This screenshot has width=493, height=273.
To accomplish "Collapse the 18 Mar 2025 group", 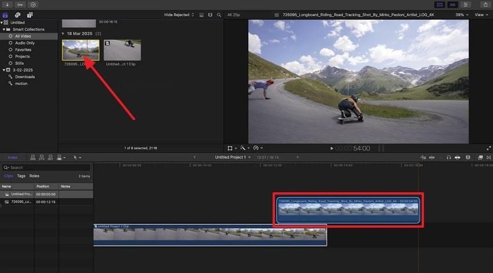I will [x=63, y=33].
